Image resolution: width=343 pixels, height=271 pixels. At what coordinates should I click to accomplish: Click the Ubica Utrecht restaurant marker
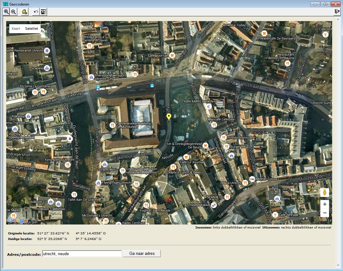[x=245, y=183]
